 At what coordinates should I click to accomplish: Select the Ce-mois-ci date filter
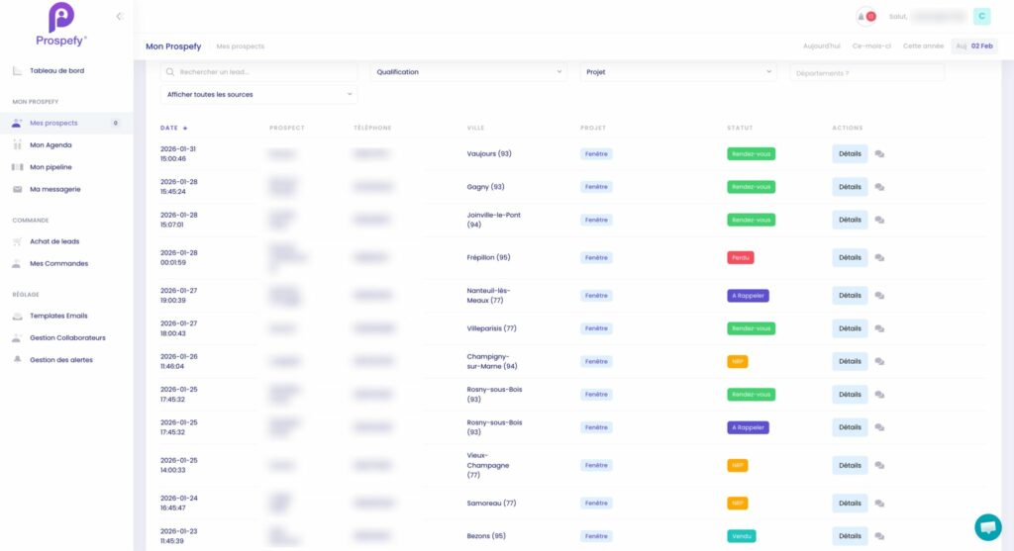pos(871,46)
